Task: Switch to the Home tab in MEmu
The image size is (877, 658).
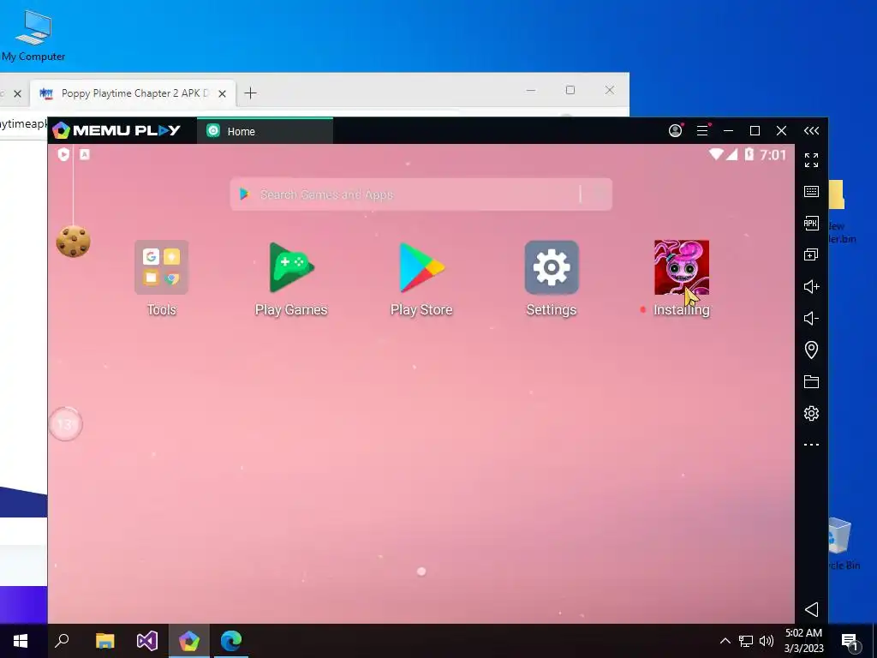Action: [x=265, y=131]
